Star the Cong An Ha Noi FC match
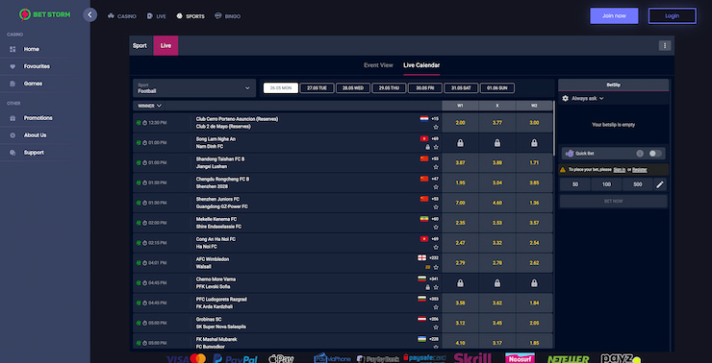This screenshot has width=712, height=363. (x=436, y=247)
